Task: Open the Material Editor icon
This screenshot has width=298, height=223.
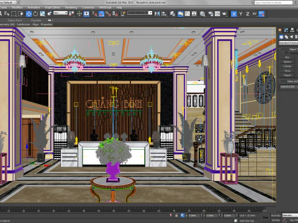Action: click(x=202, y=14)
